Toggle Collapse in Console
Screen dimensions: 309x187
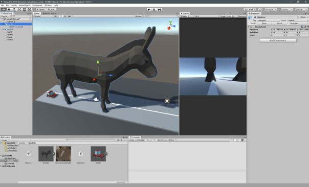pos(140,140)
